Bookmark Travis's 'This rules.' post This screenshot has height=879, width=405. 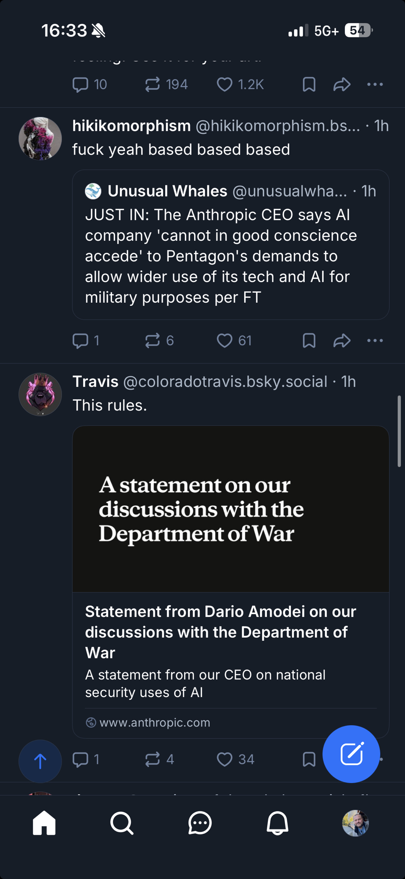click(309, 759)
